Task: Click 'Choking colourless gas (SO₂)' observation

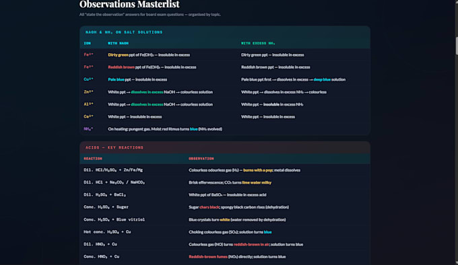Action: [x=230, y=232]
